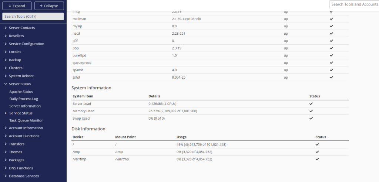
Task: Click the spamd status checkmark icon
Action: [331, 70]
